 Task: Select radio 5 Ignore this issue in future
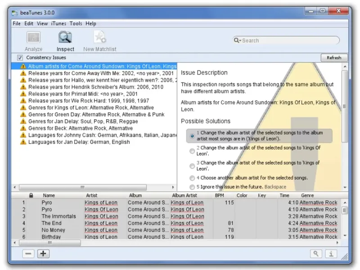click(x=192, y=187)
